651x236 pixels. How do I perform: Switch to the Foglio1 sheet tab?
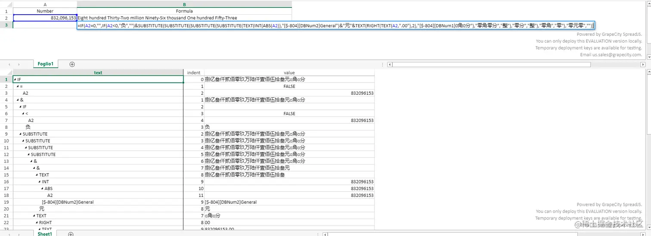click(x=45, y=64)
